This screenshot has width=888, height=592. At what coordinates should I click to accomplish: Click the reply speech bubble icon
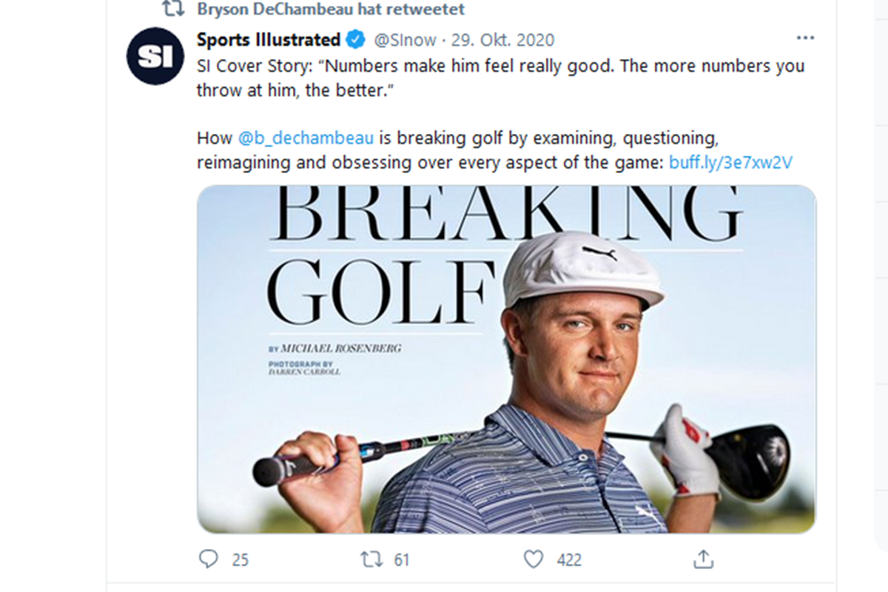point(209,559)
